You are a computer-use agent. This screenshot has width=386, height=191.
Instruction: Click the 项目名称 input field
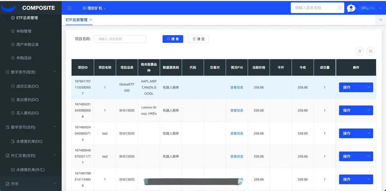coord(120,39)
